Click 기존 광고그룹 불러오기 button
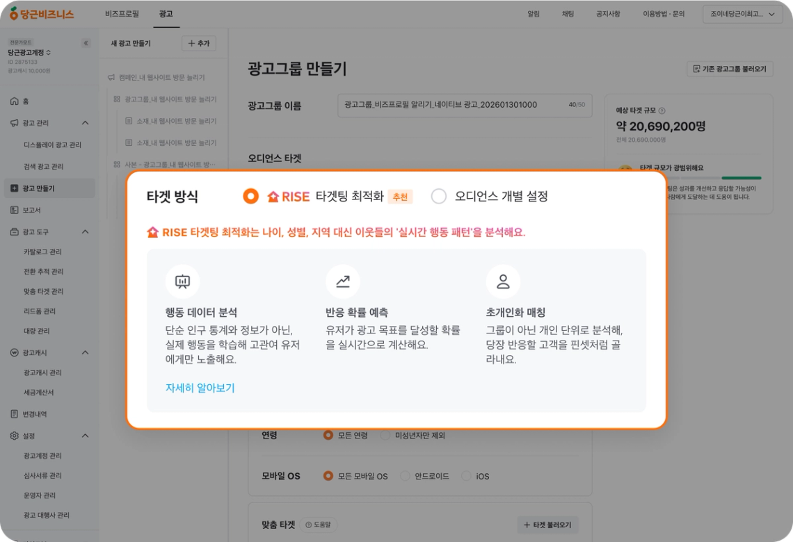 click(730, 69)
